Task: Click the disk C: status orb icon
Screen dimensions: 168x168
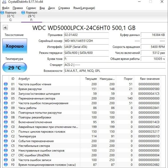Action: coord(2,12)
